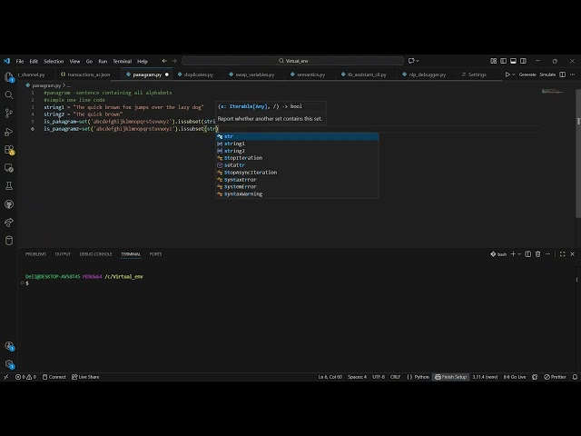Screen dimensions: 581x436
Task: Switch to the PORTS panel tab
Action: 155,254
